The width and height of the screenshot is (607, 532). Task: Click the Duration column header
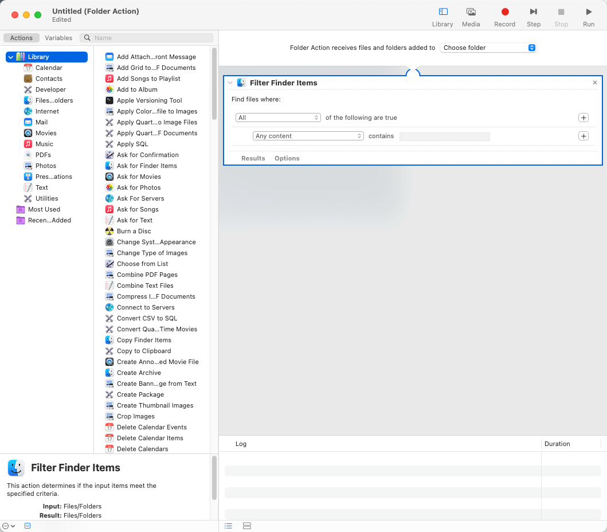557,444
